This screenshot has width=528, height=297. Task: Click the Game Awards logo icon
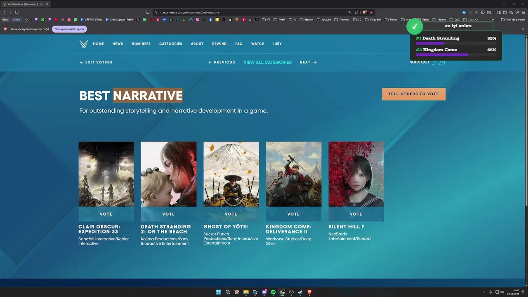click(84, 44)
